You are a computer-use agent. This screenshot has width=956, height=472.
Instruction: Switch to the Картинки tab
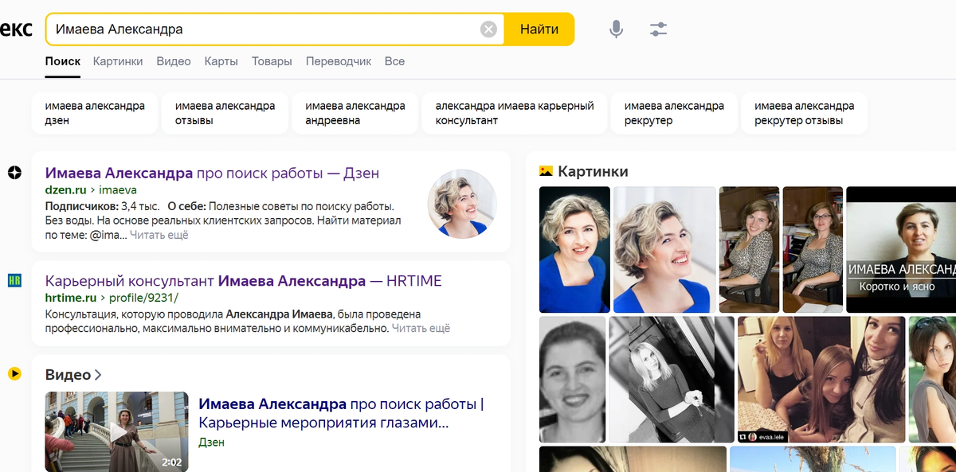pyautogui.click(x=118, y=60)
